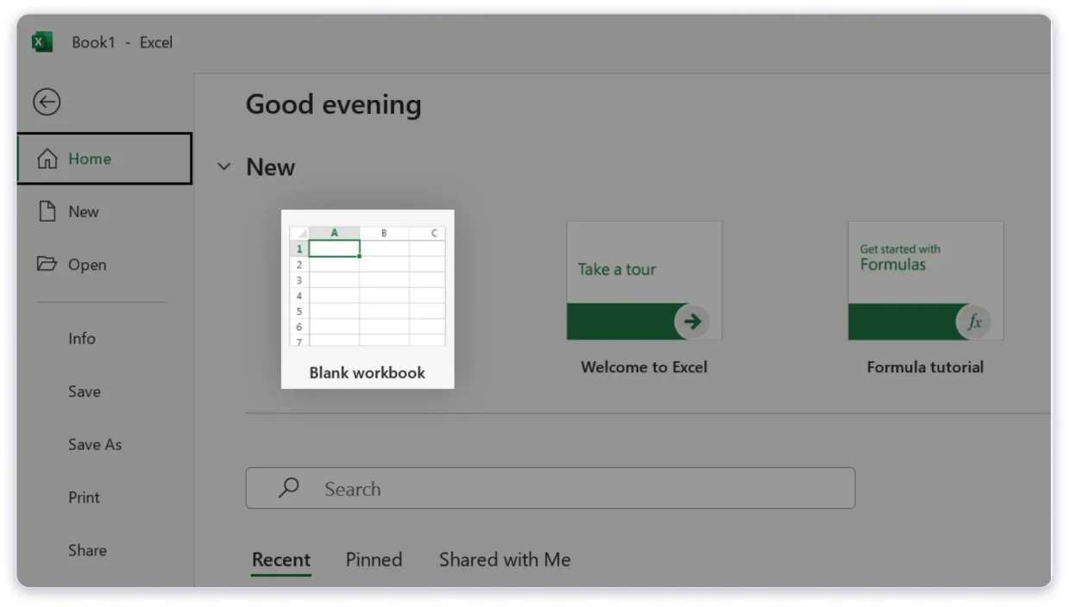The image size is (1069, 607).
Task: Collapse the New section chevron
Action: (224, 166)
